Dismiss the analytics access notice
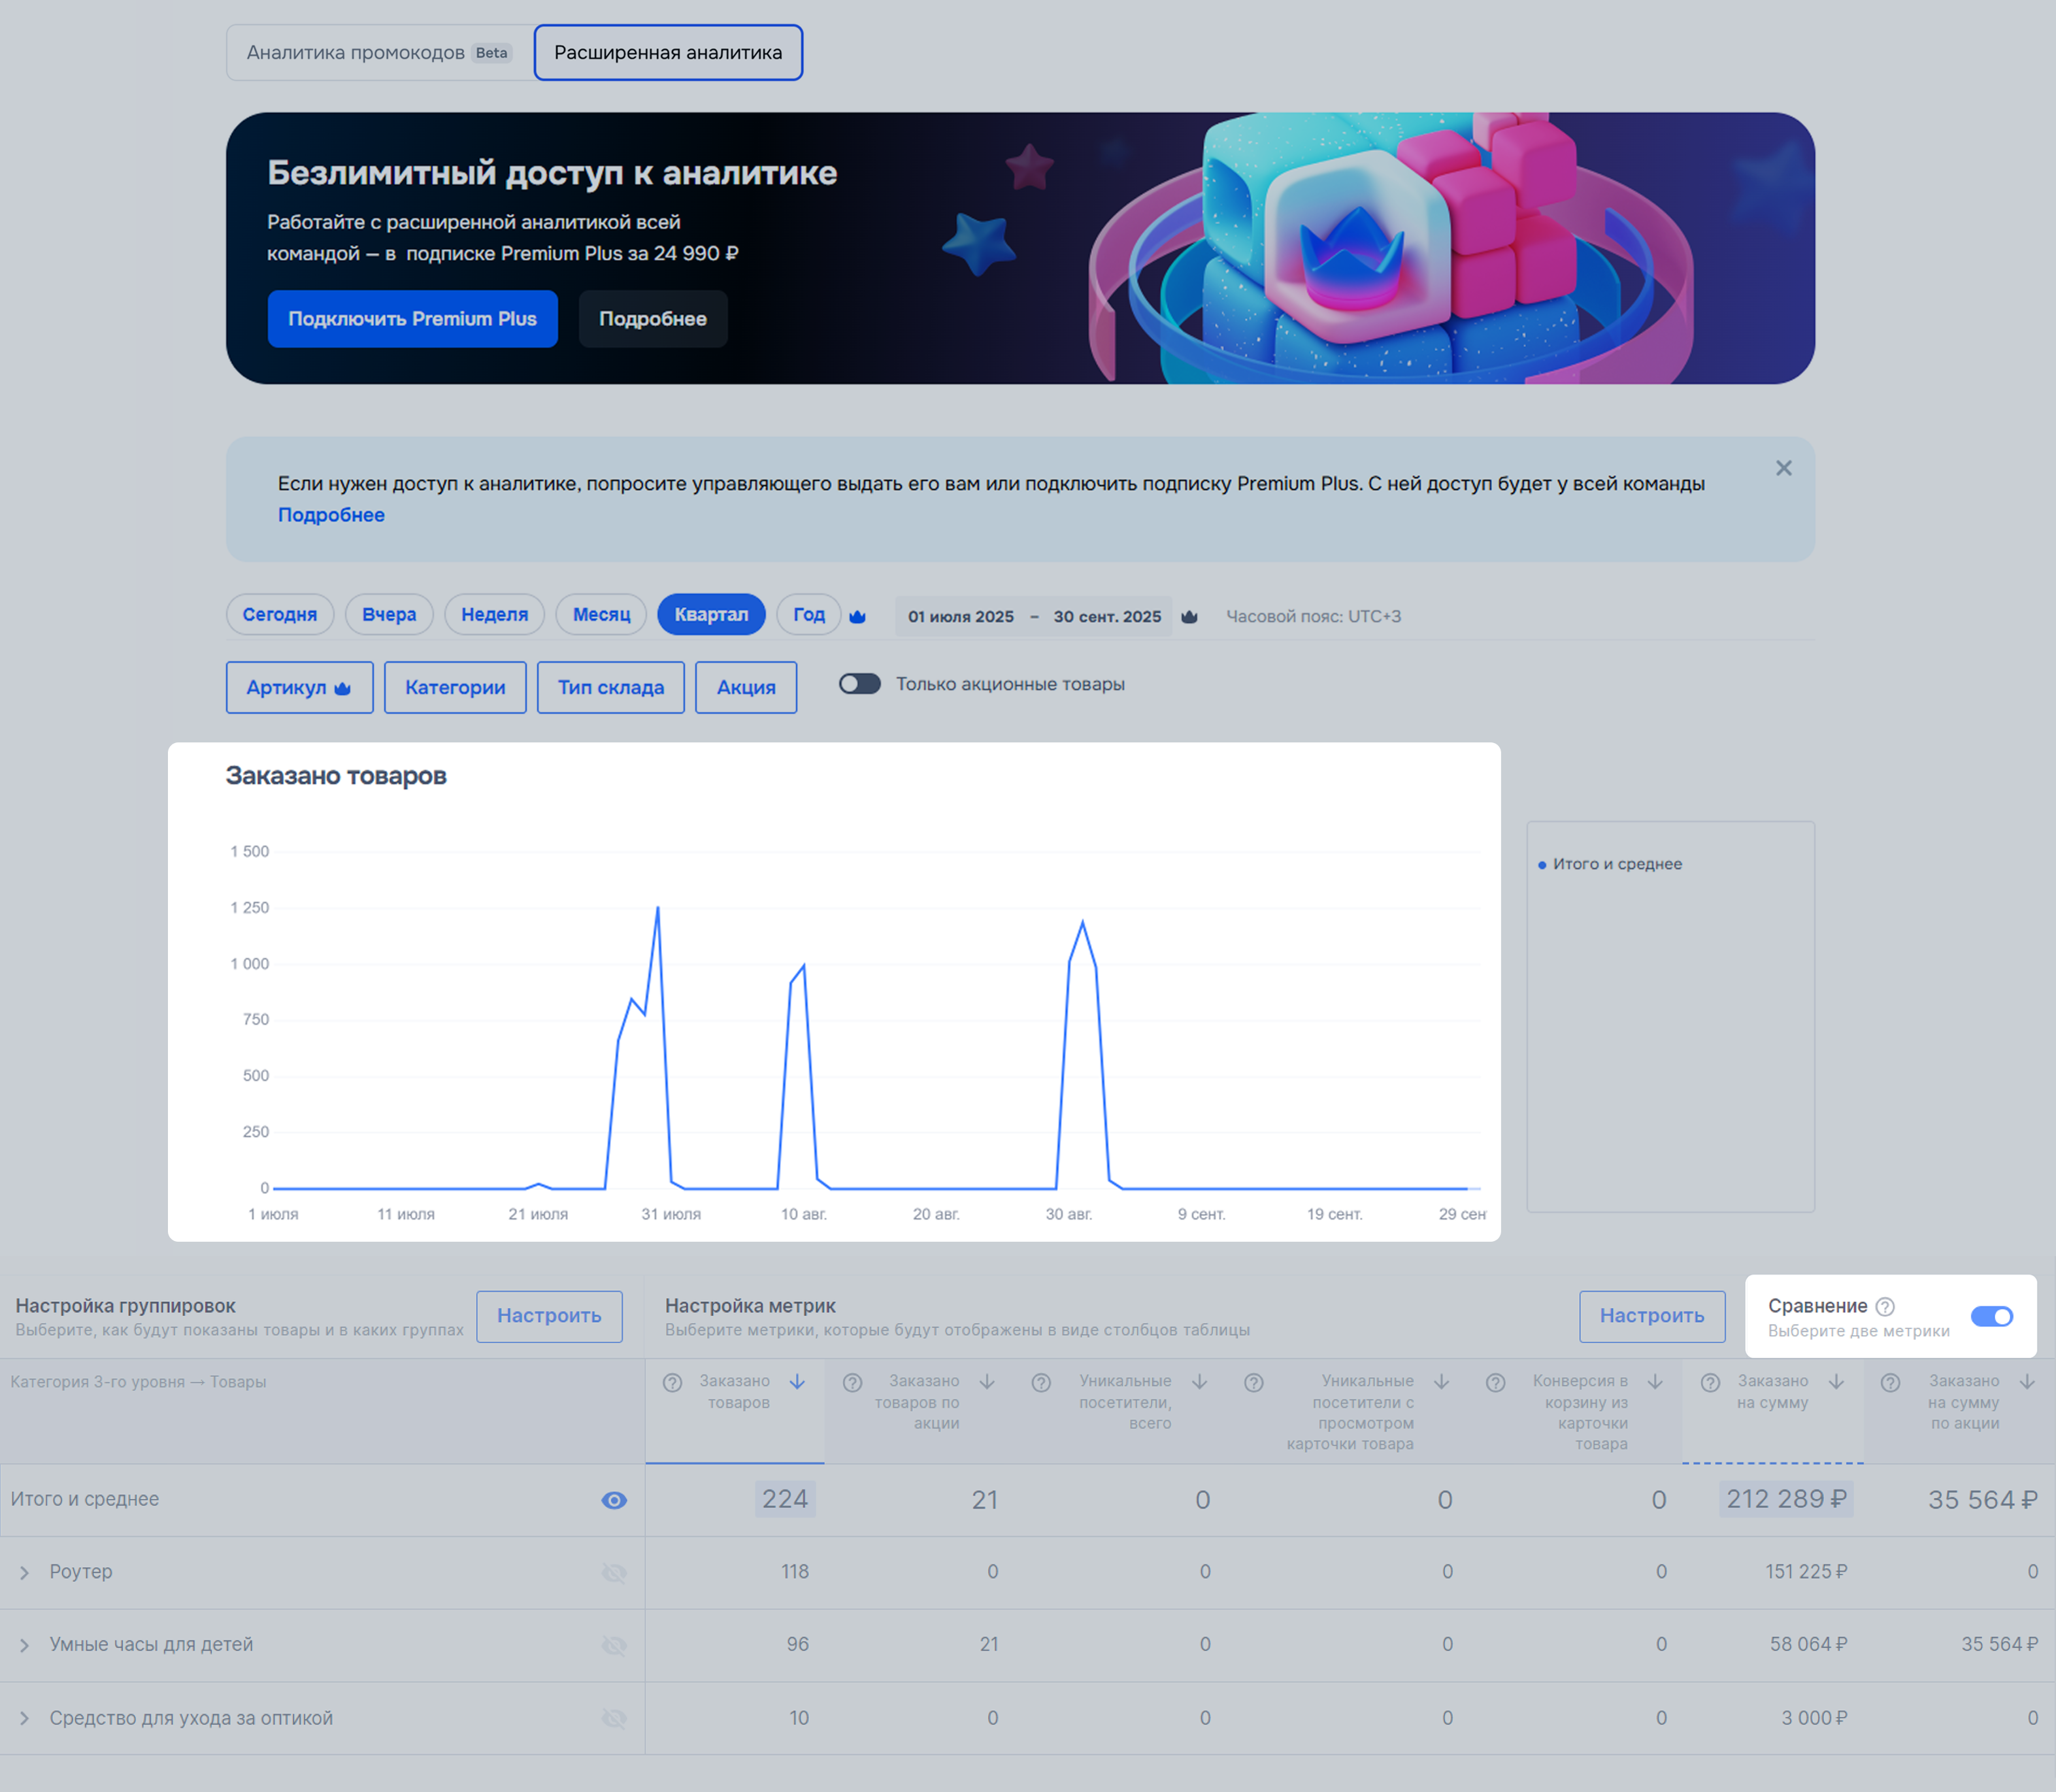 (x=1783, y=468)
